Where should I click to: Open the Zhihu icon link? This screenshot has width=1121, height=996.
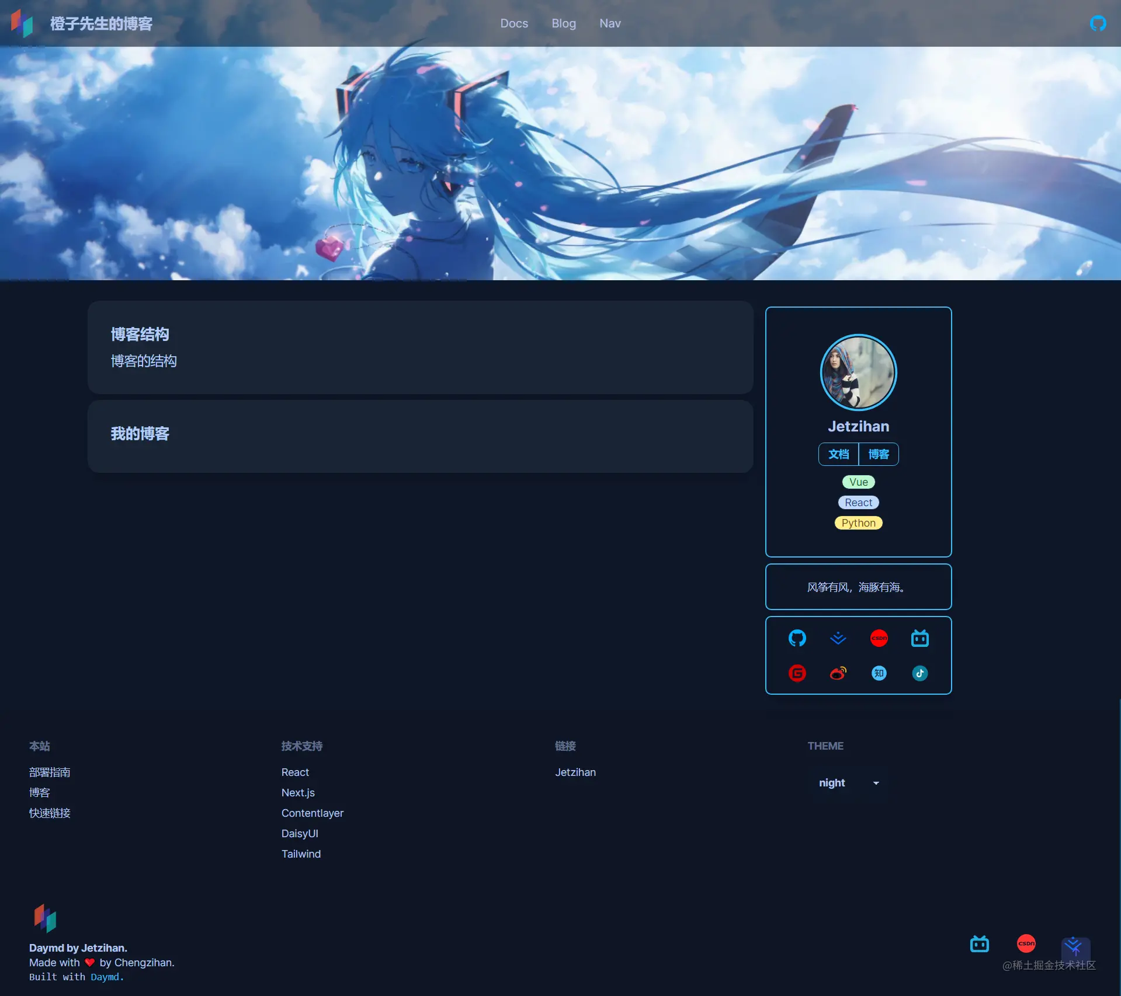(x=879, y=673)
